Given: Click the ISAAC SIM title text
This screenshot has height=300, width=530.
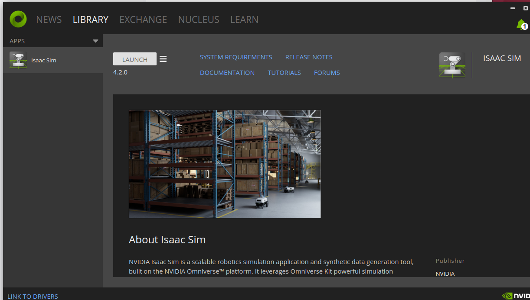Looking at the screenshot, I should point(502,58).
